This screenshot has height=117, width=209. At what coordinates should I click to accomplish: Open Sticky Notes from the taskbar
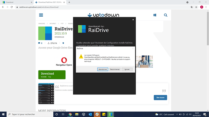click(x=104, y=114)
